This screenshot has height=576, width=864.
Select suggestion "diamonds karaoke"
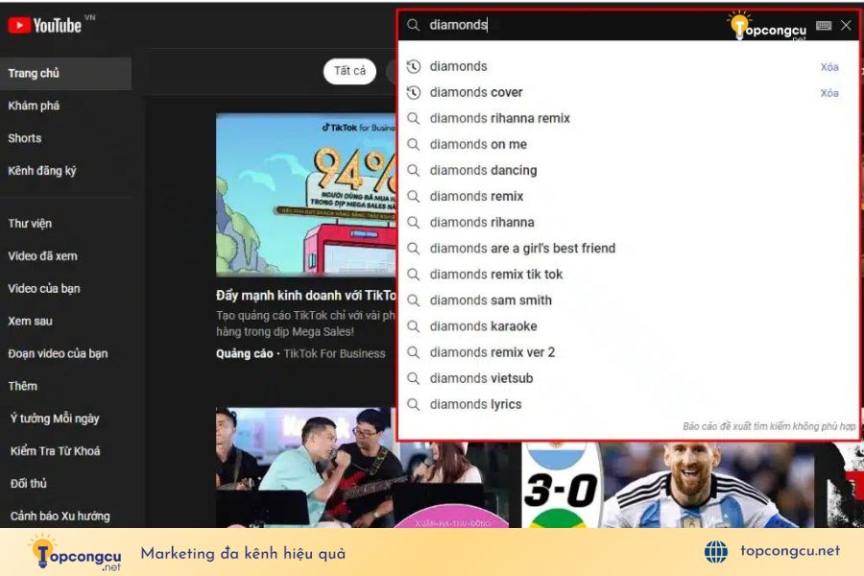pos(483,325)
